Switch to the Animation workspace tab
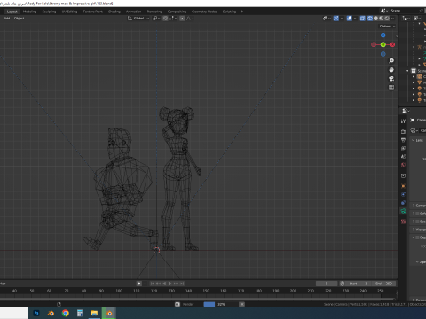The height and width of the screenshot is (319, 426). pos(133,12)
